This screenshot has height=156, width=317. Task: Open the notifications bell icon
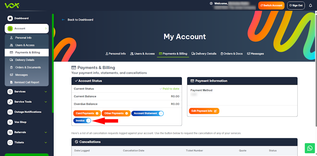click(310, 5)
